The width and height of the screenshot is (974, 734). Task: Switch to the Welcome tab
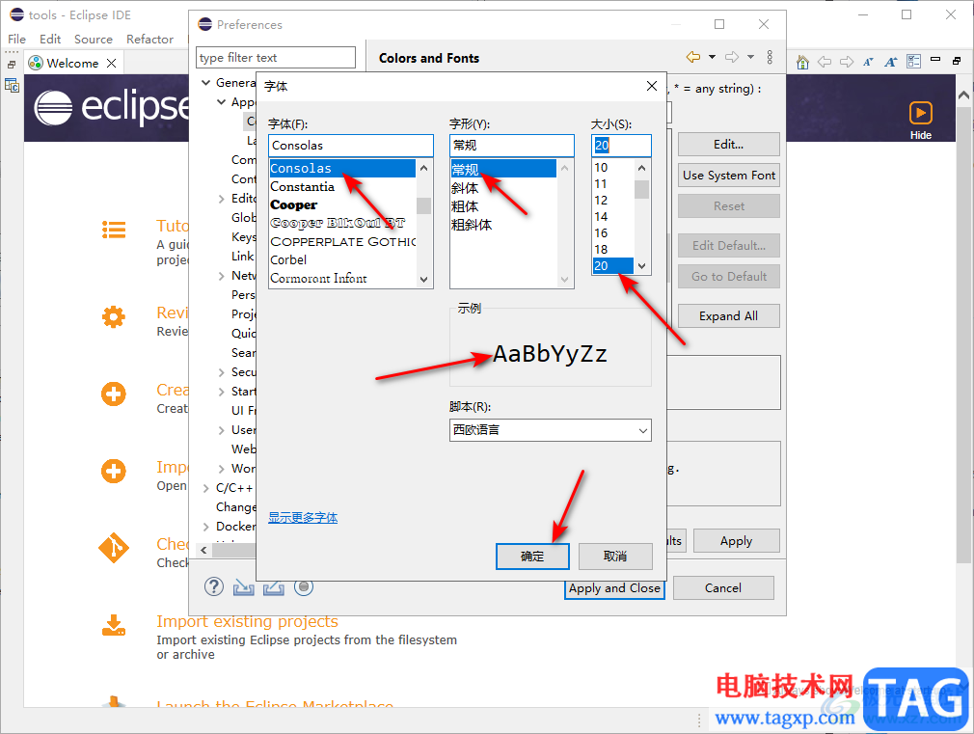click(x=72, y=63)
